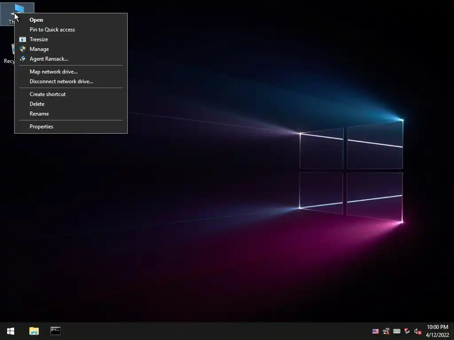Select Delete from the context menu

pyautogui.click(x=71, y=104)
